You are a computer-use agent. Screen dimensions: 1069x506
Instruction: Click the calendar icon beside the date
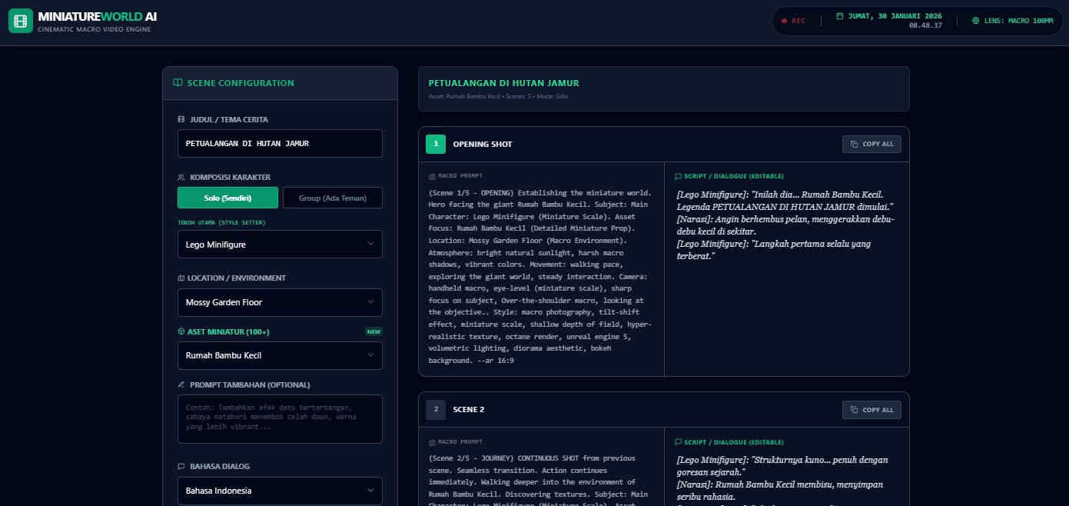point(839,16)
